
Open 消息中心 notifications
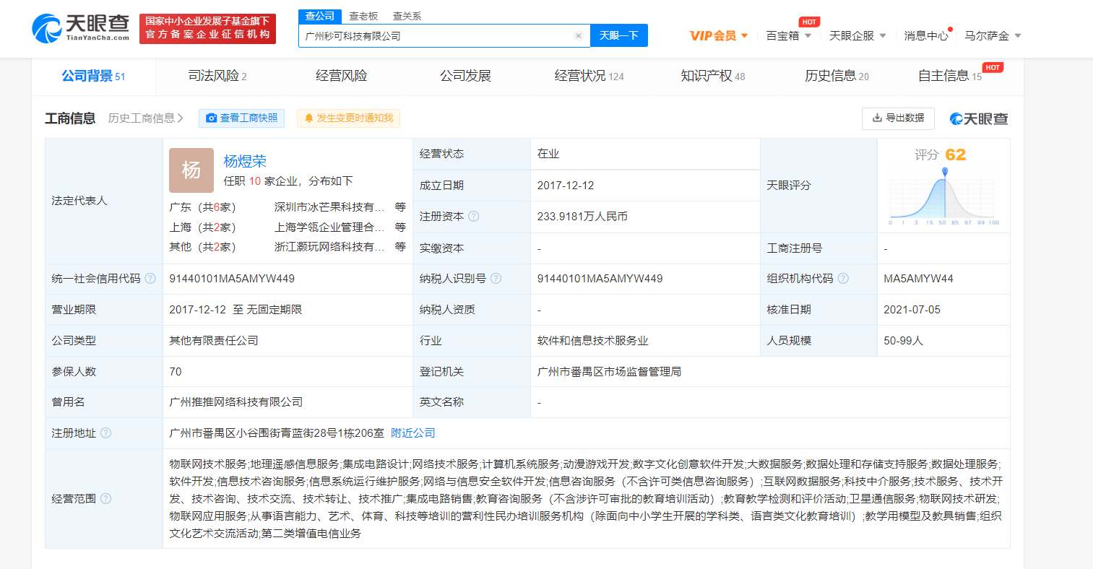[x=926, y=35]
